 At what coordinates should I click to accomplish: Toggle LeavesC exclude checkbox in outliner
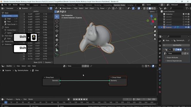(x=184, y=19)
